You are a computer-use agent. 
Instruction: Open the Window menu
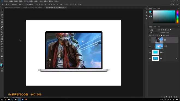[51, 1]
